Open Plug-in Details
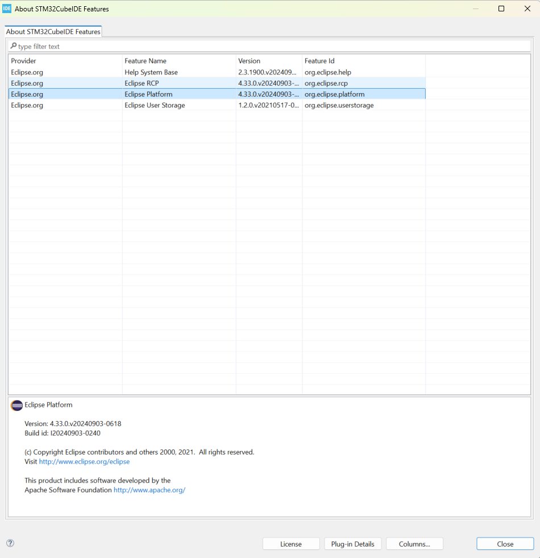Viewport: 540px width, 558px height. click(353, 544)
